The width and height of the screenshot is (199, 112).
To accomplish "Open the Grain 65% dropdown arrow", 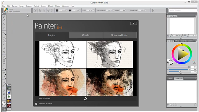I will pyautogui.click(x=93, y=11).
